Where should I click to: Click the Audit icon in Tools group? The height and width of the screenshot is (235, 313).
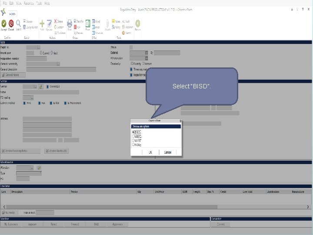click(123, 21)
